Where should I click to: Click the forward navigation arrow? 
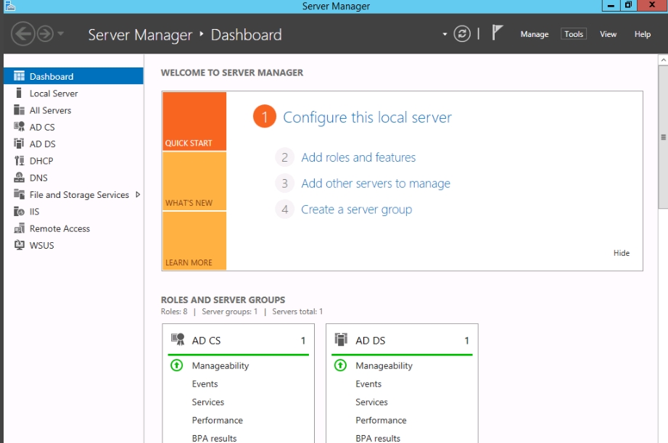tap(45, 33)
